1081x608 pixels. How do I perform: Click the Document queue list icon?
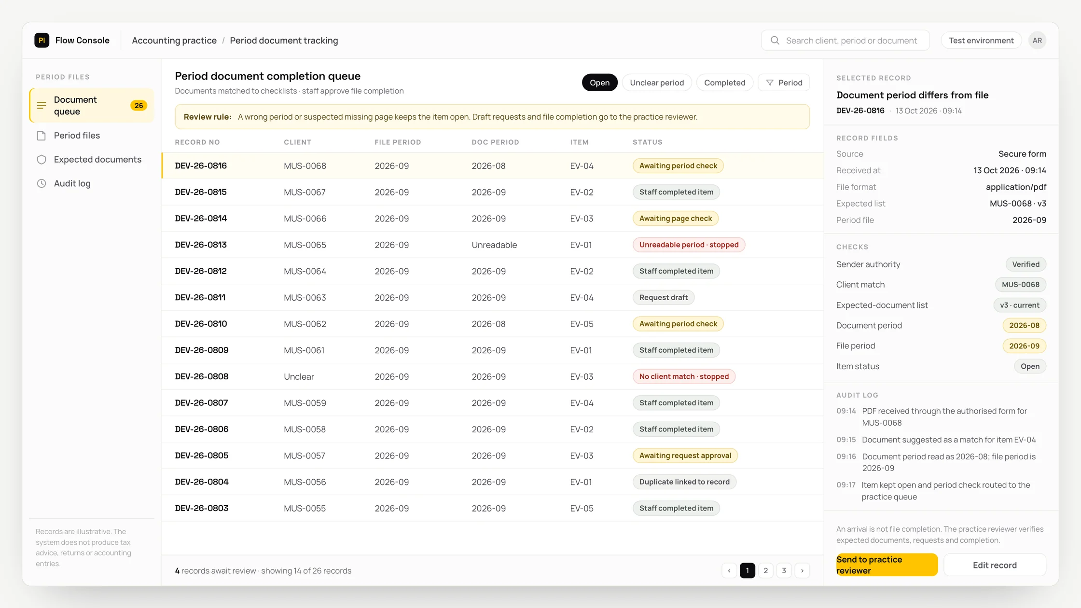click(x=42, y=105)
